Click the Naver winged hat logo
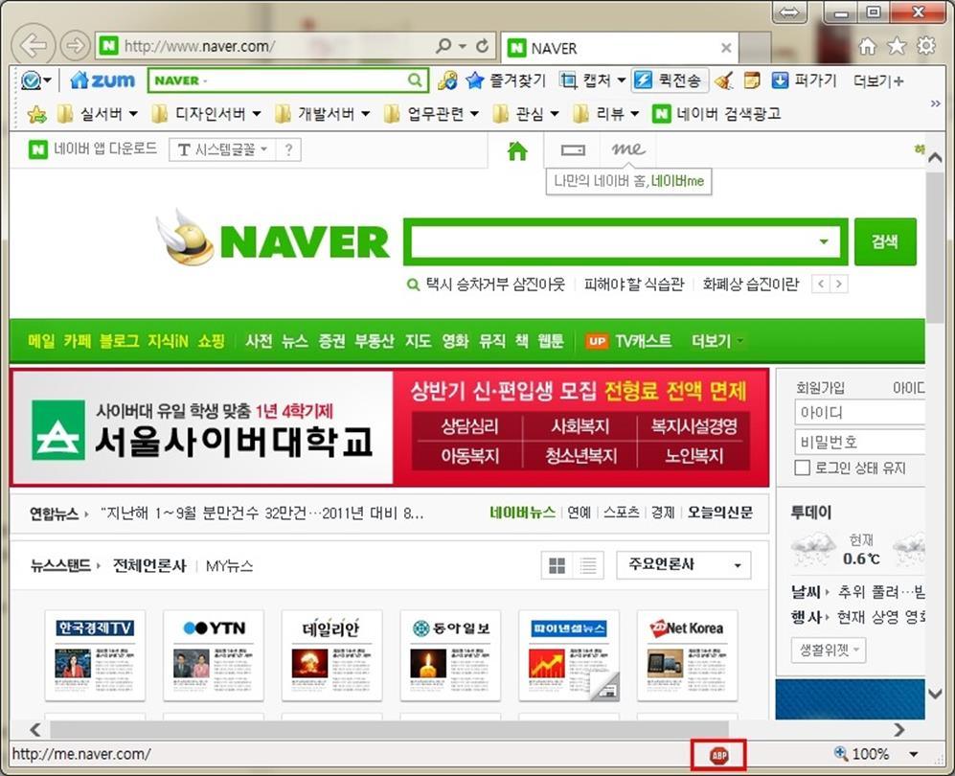955x776 pixels. pyautogui.click(x=184, y=239)
